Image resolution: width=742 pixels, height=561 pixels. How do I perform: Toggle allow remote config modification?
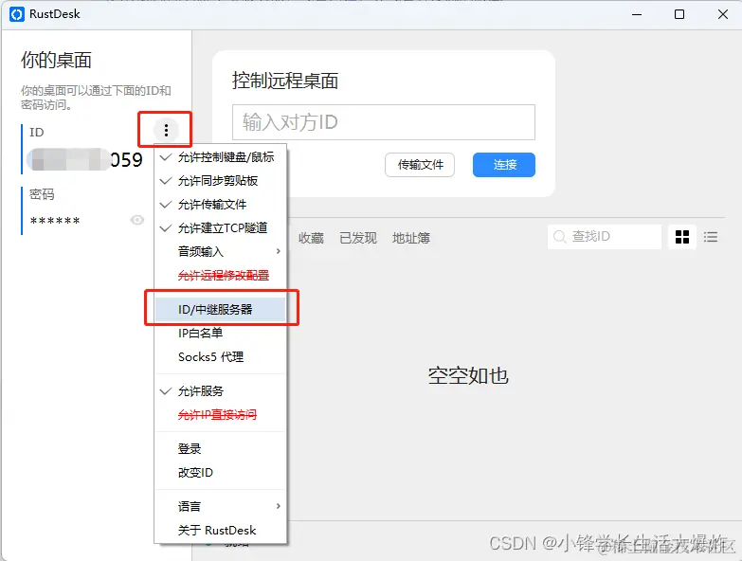(x=221, y=276)
